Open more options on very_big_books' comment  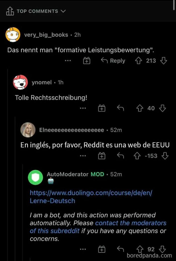(x=68, y=61)
